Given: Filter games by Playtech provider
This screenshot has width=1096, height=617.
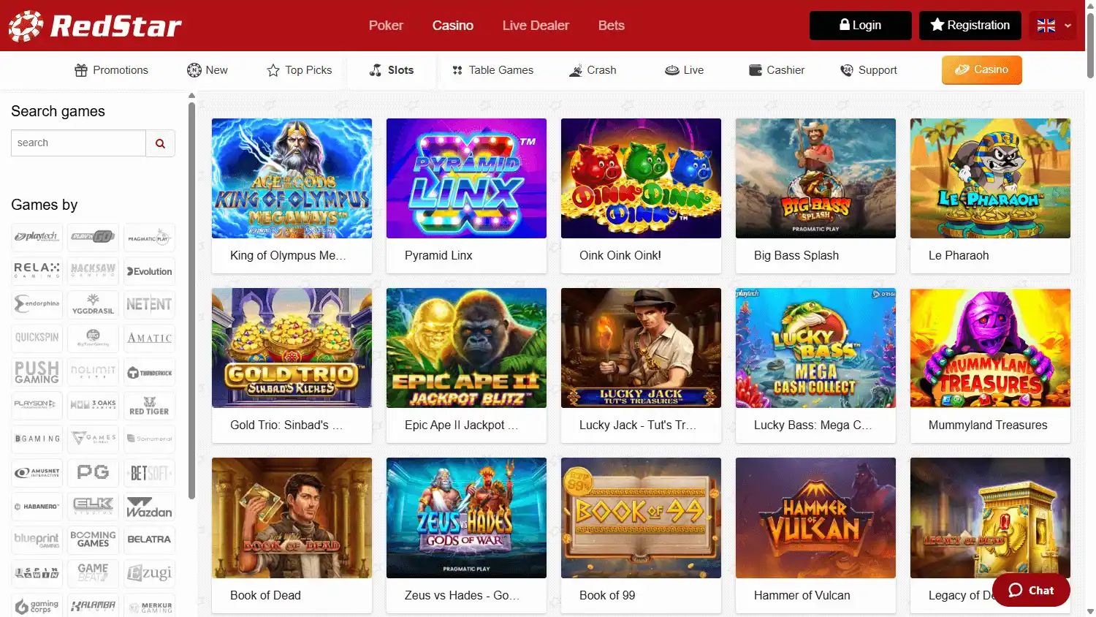Looking at the screenshot, I should [x=37, y=237].
